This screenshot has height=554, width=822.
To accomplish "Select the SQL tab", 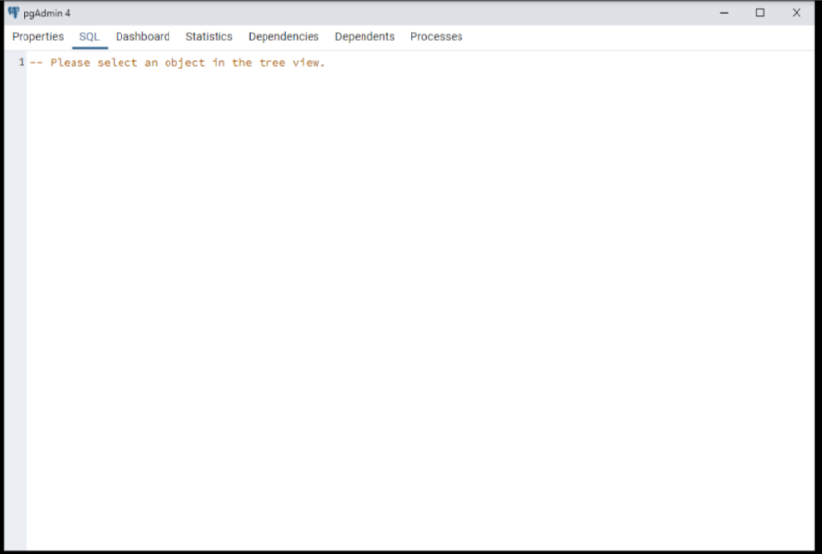I will 89,37.
